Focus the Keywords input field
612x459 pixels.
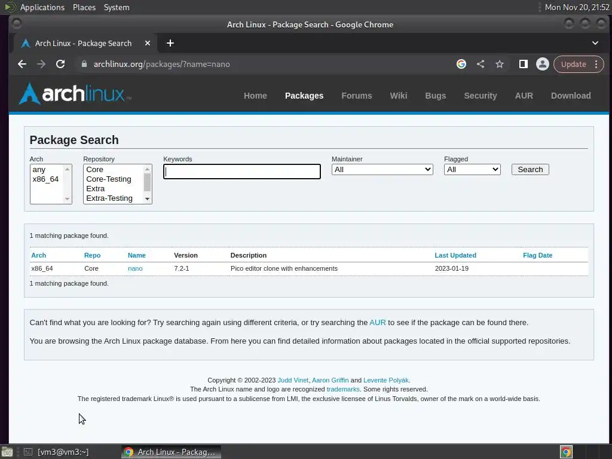pos(242,172)
